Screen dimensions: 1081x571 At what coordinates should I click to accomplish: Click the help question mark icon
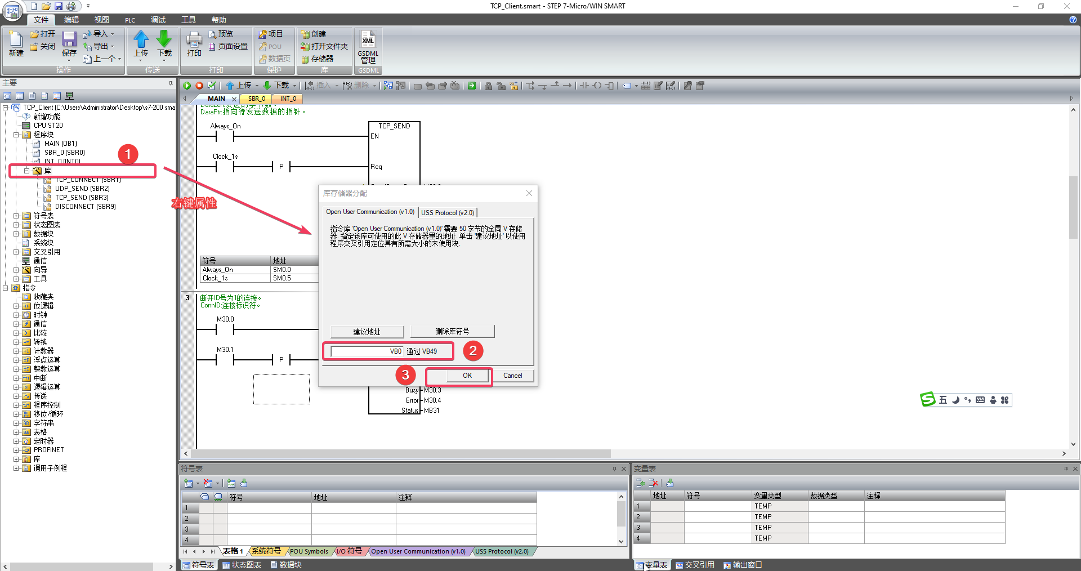click(x=1073, y=20)
